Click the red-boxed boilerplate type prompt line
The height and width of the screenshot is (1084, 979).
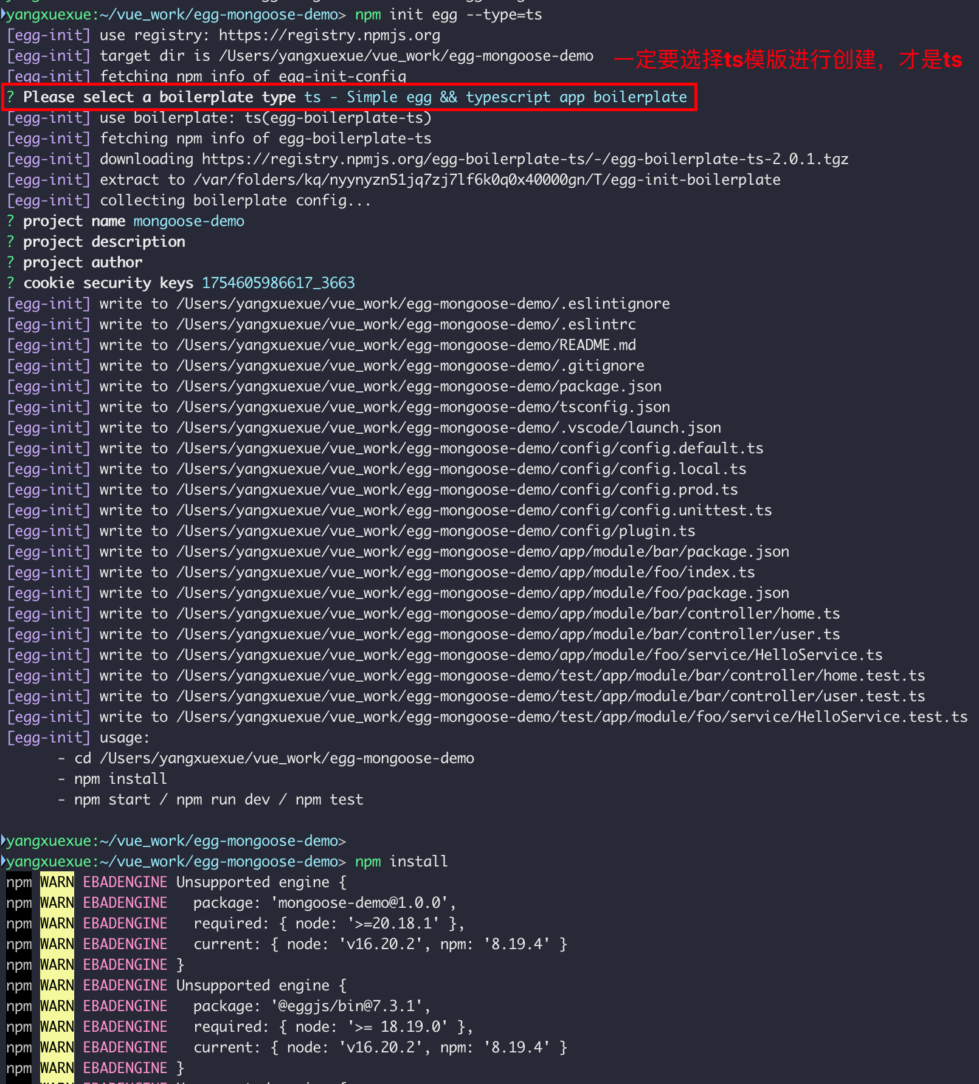[349, 97]
